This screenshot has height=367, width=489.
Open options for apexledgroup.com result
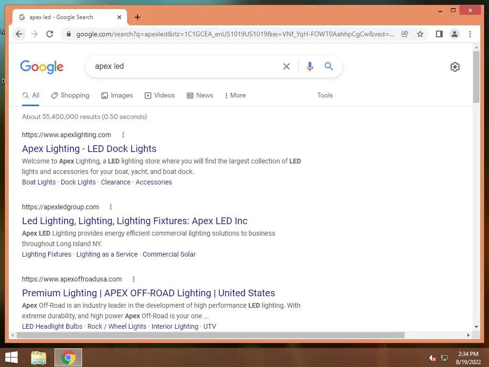(x=111, y=207)
